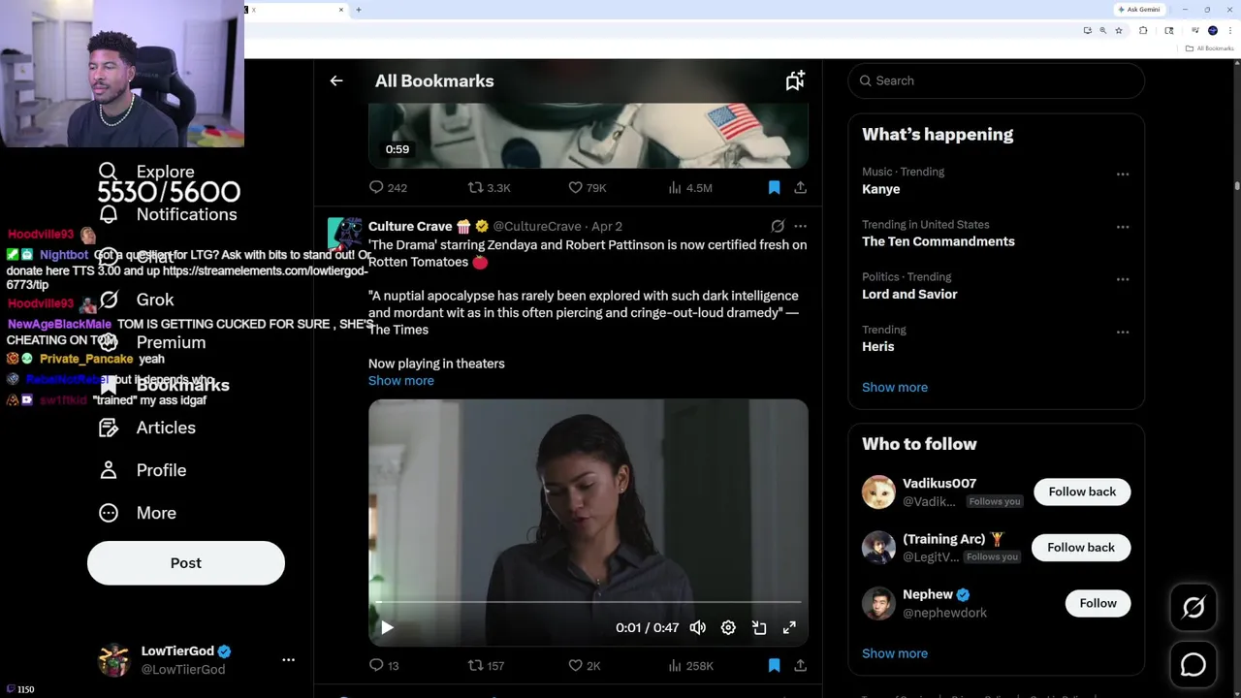Click the page scrollbar thumb

coord(1236,184)
